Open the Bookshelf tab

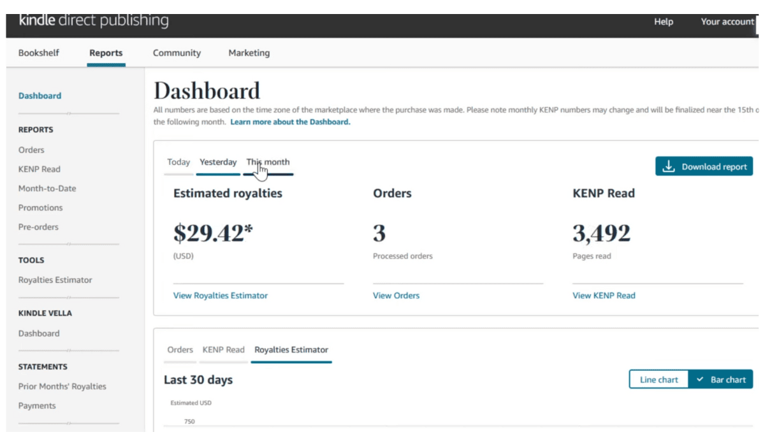[x=39, y=53]
